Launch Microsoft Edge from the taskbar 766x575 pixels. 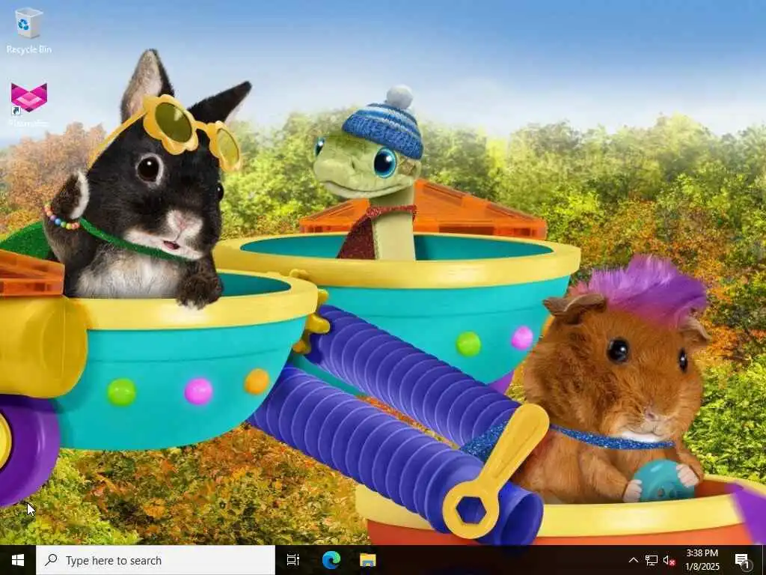[x=331, y=560]
